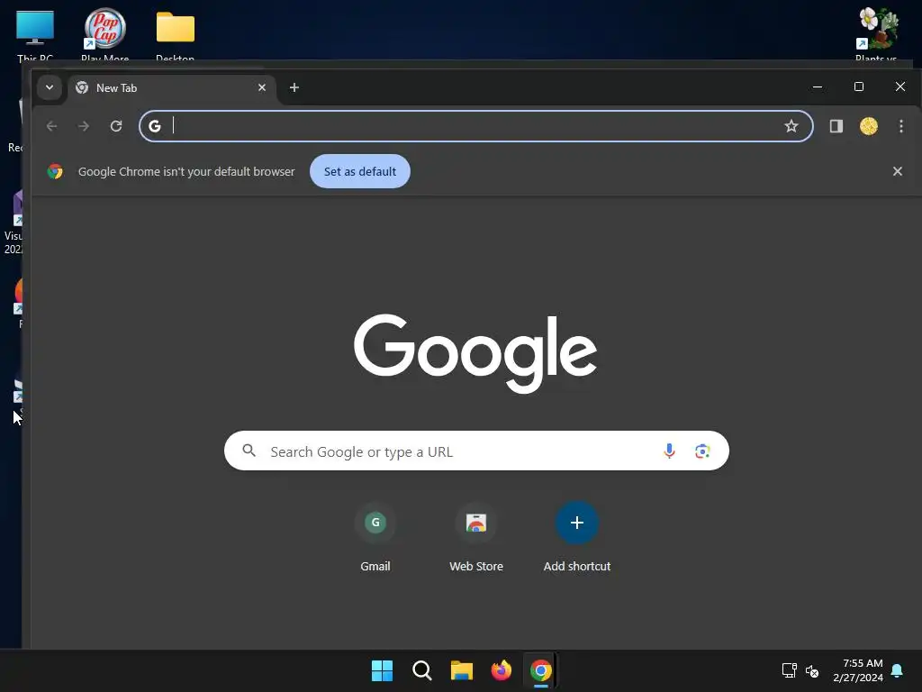The height and width of the screenshot is (692, 922).
Task: Open Windows taskbar search
Action: click(x=421, y=670)
